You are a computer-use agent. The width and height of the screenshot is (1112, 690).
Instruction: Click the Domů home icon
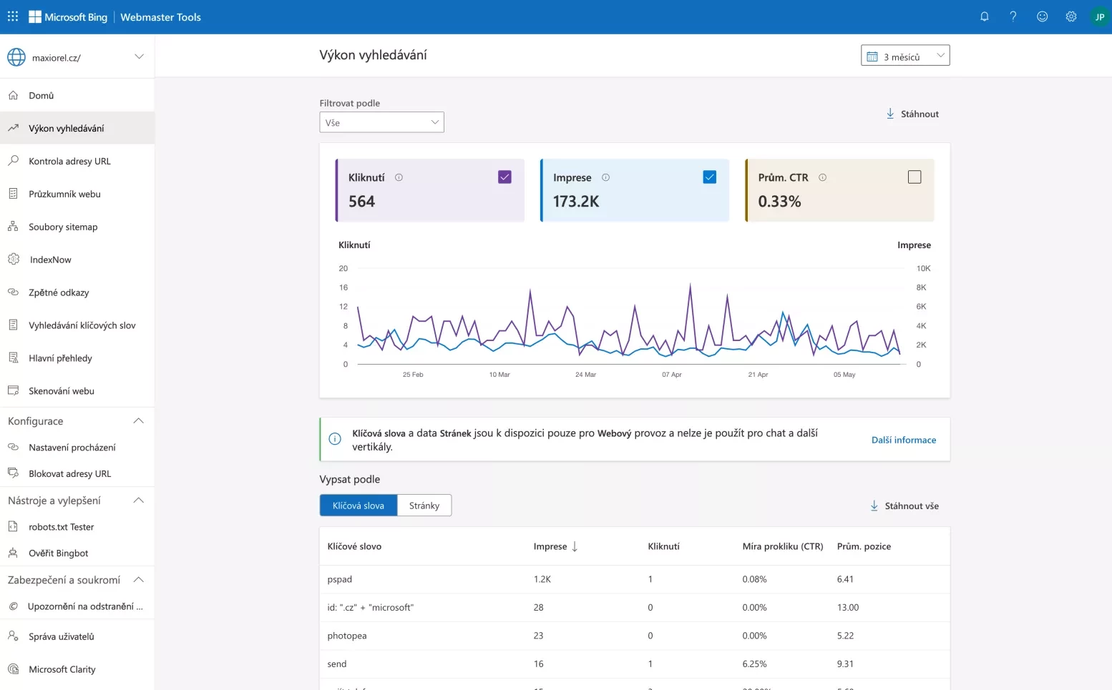13,95
